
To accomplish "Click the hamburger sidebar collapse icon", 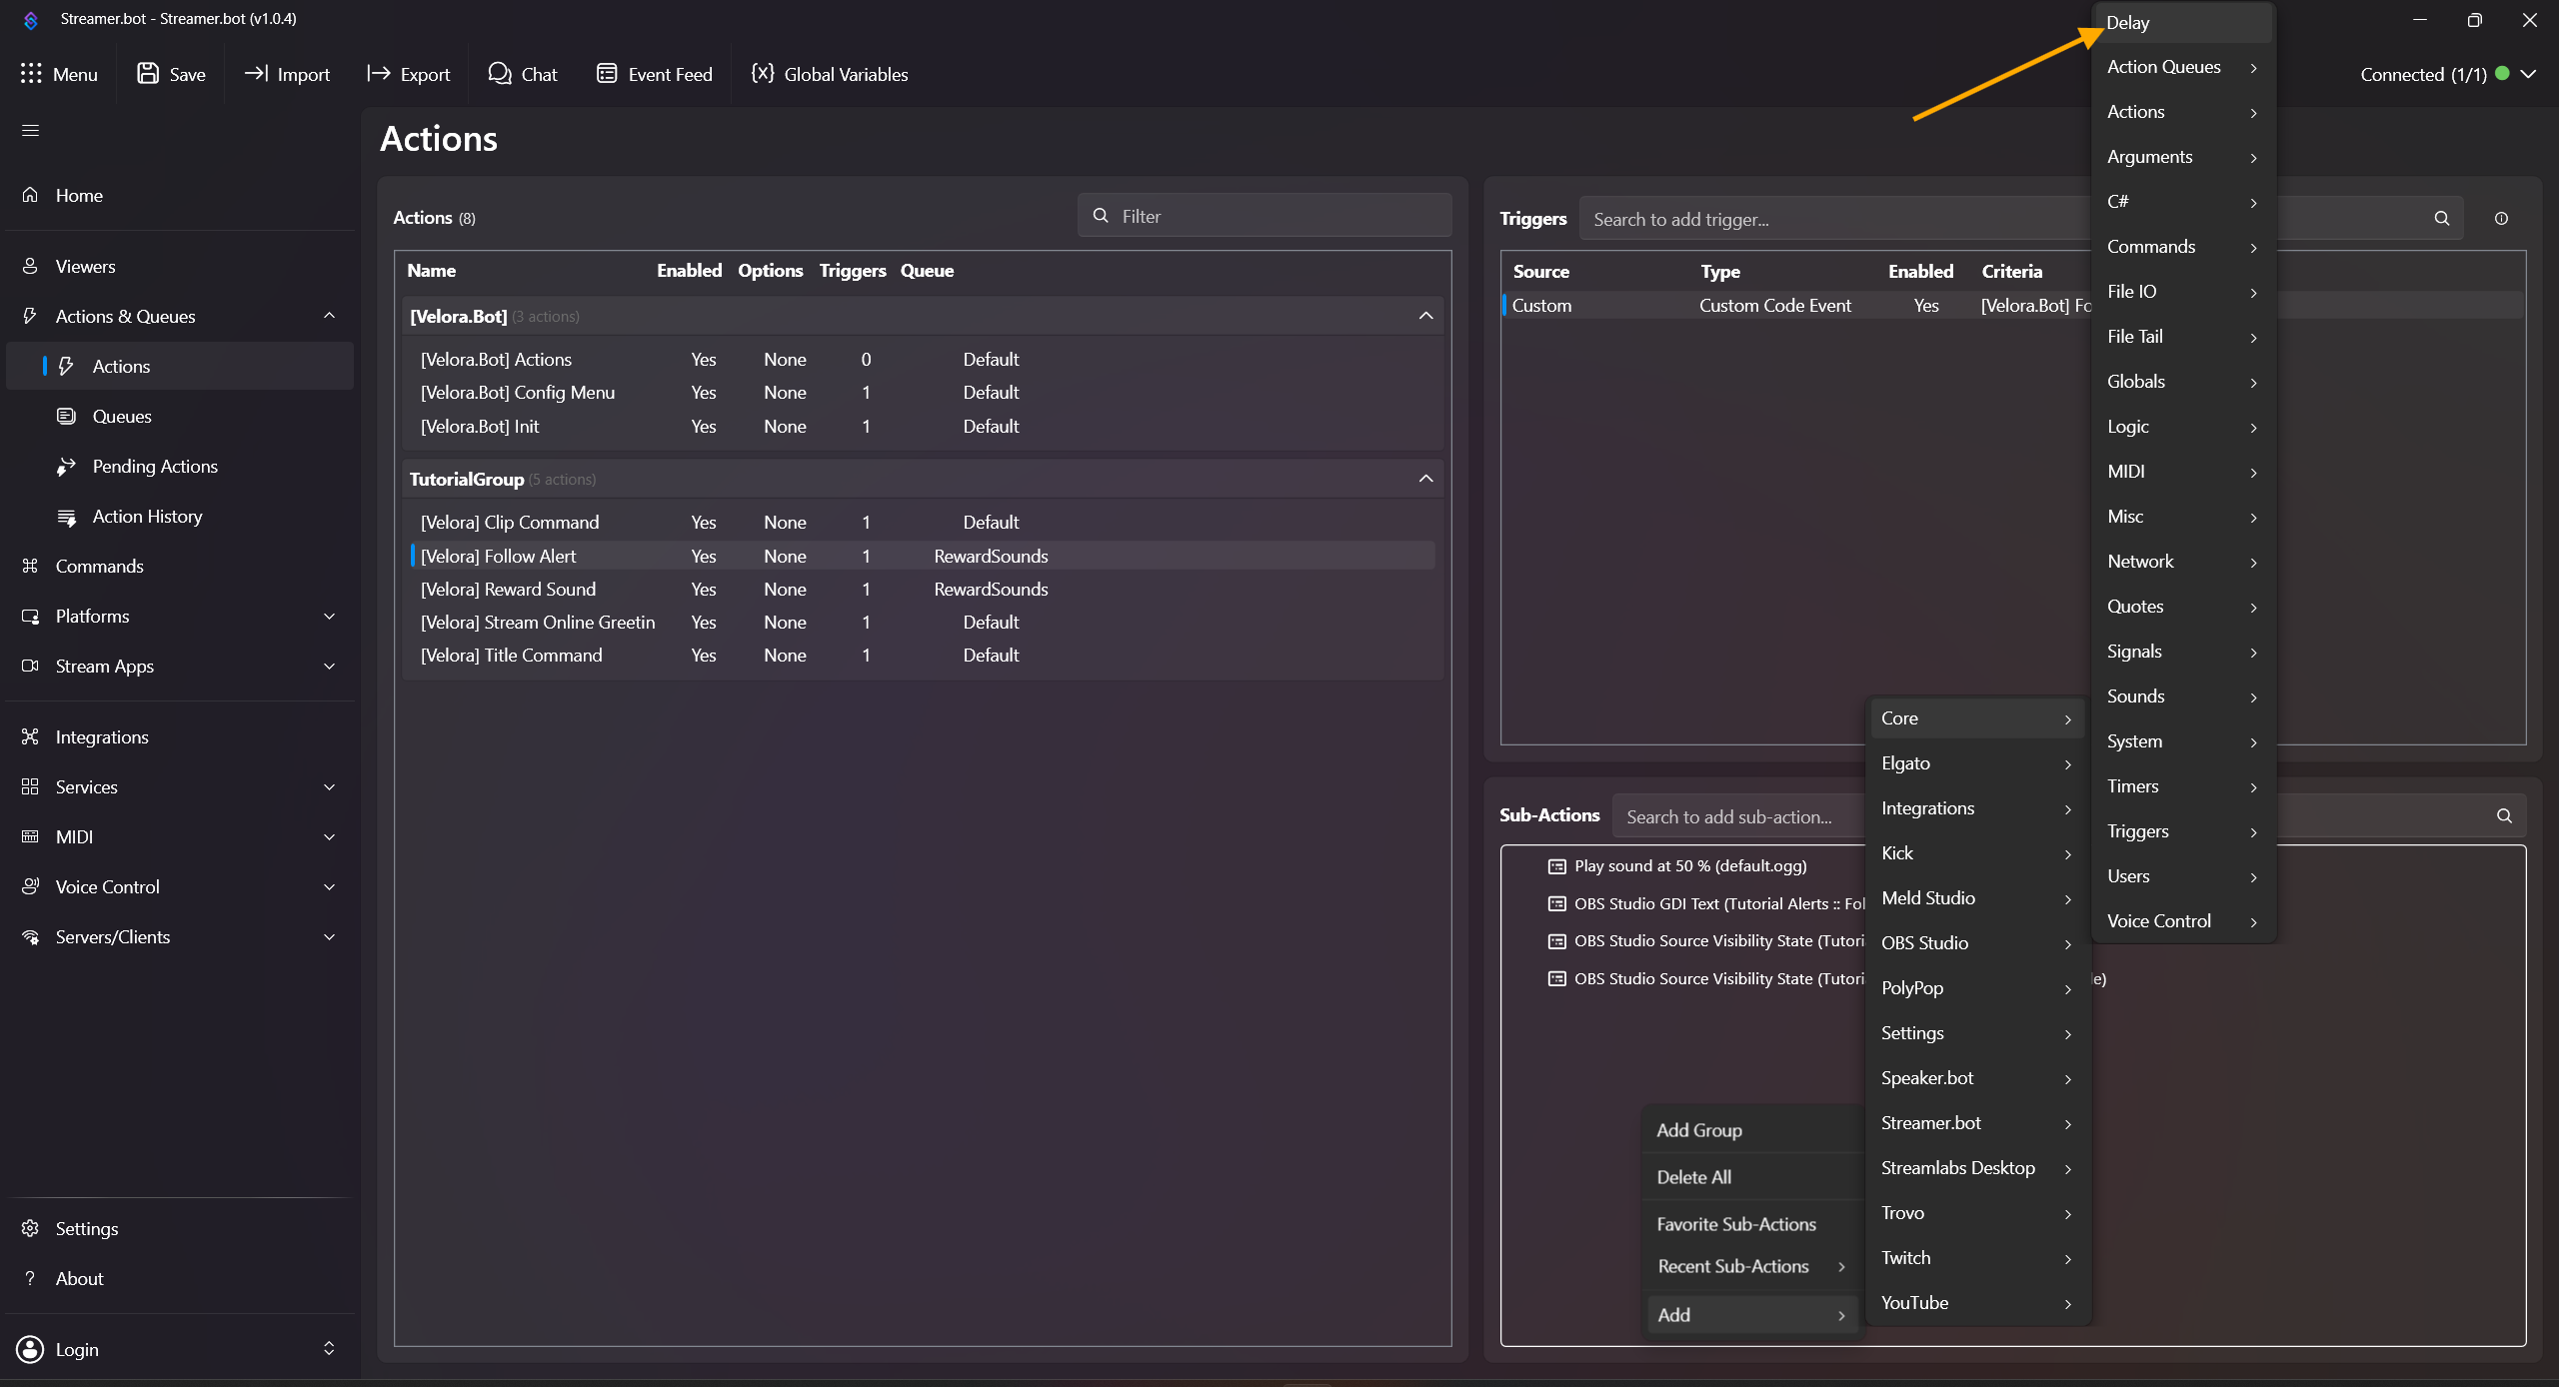I will 30,131.
